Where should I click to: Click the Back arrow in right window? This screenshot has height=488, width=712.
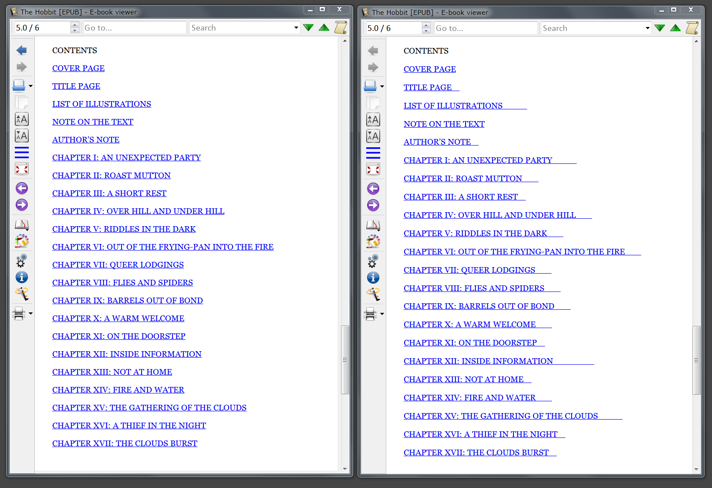(373, 51)
